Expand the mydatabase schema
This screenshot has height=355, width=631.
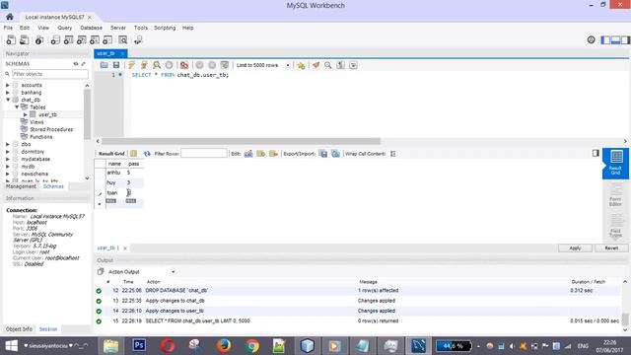(8, 159)
